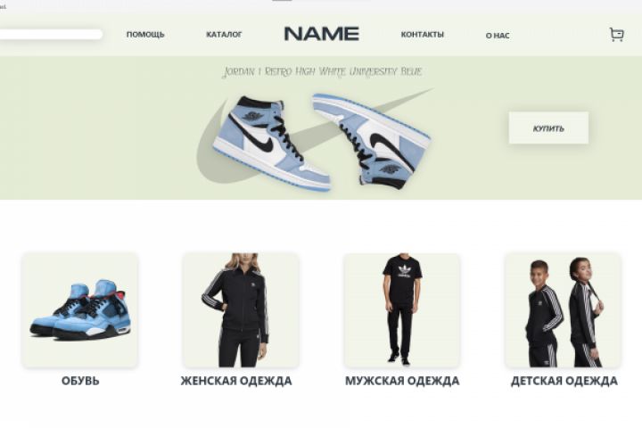The height and width of the screenshot is (428, 642).
Task: Open the men's black outfit thumbnail
Action: click(x=401, y=310)
